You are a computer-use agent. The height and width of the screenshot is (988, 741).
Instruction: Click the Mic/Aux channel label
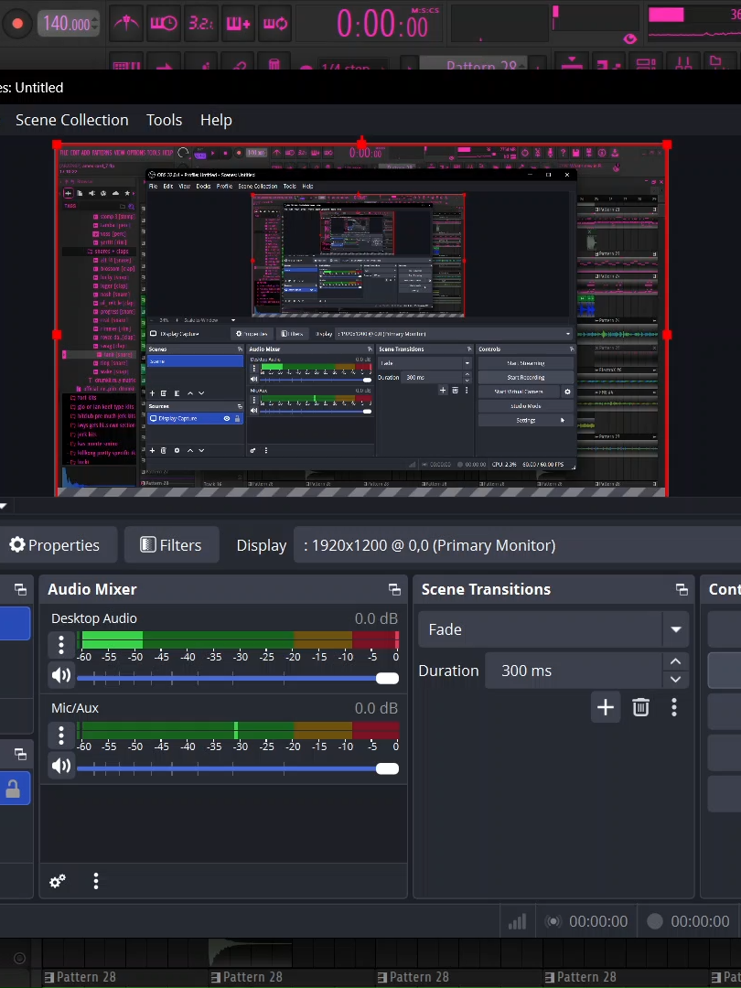click(x=75, y=708)
